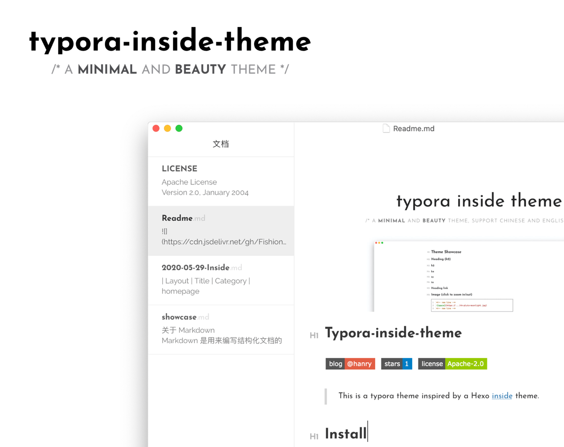Click the cdn.jsdelivr.net URL preview text

pyautogui.click(x=224, y=242)
